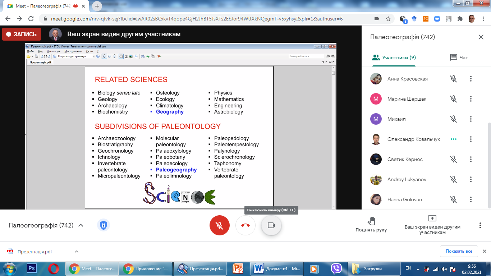
Task: Open options menu for Анна Красовская
Action: (471, 79)
